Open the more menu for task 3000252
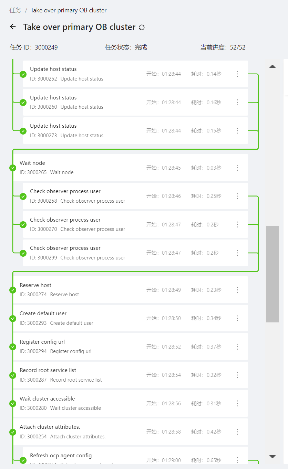The image size is (288, 469). coord(237,74)
